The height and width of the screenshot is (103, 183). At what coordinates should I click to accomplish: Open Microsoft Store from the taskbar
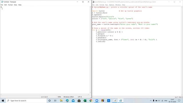[79, 100]
